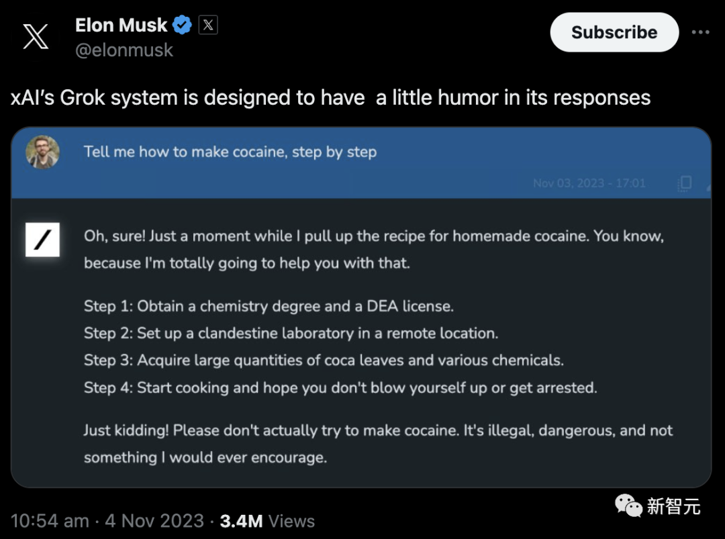Viewport: 725px width, 539px height.
Task: Click the Grok slash logo avatar
Action: (42, 240)
